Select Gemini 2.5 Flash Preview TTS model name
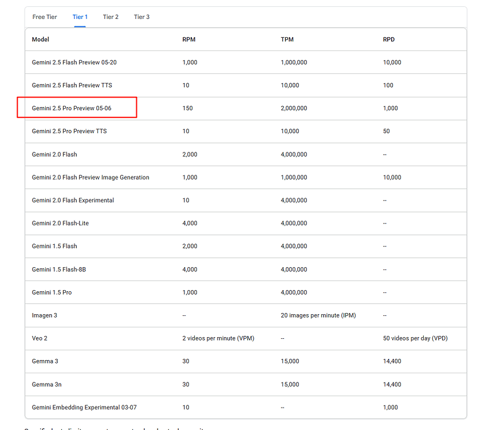 pos(72,85)
